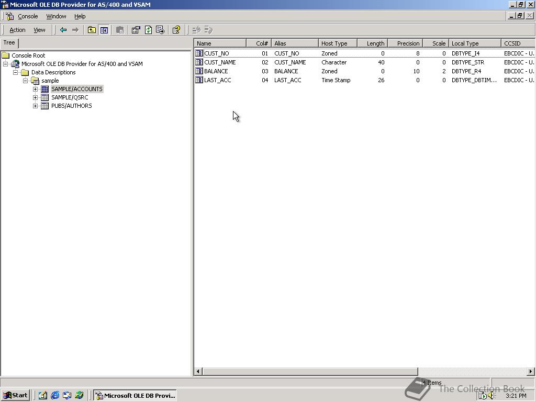Click the Start button
This screenshot has width=536, height=402.
pyautogui.click(x=15, y=396)
